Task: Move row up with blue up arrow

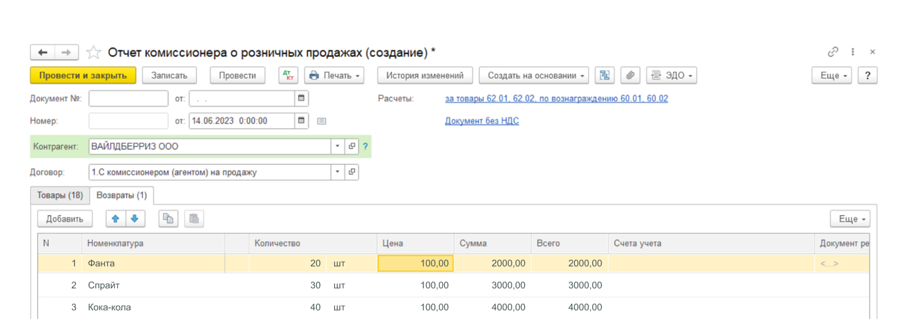Action: click(x=116, y=218)
